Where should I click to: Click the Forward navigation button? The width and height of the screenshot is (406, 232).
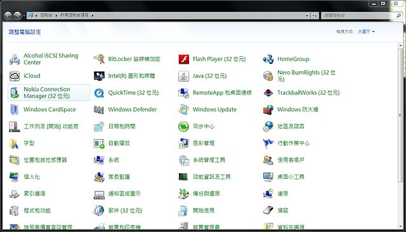pos(17,15)
